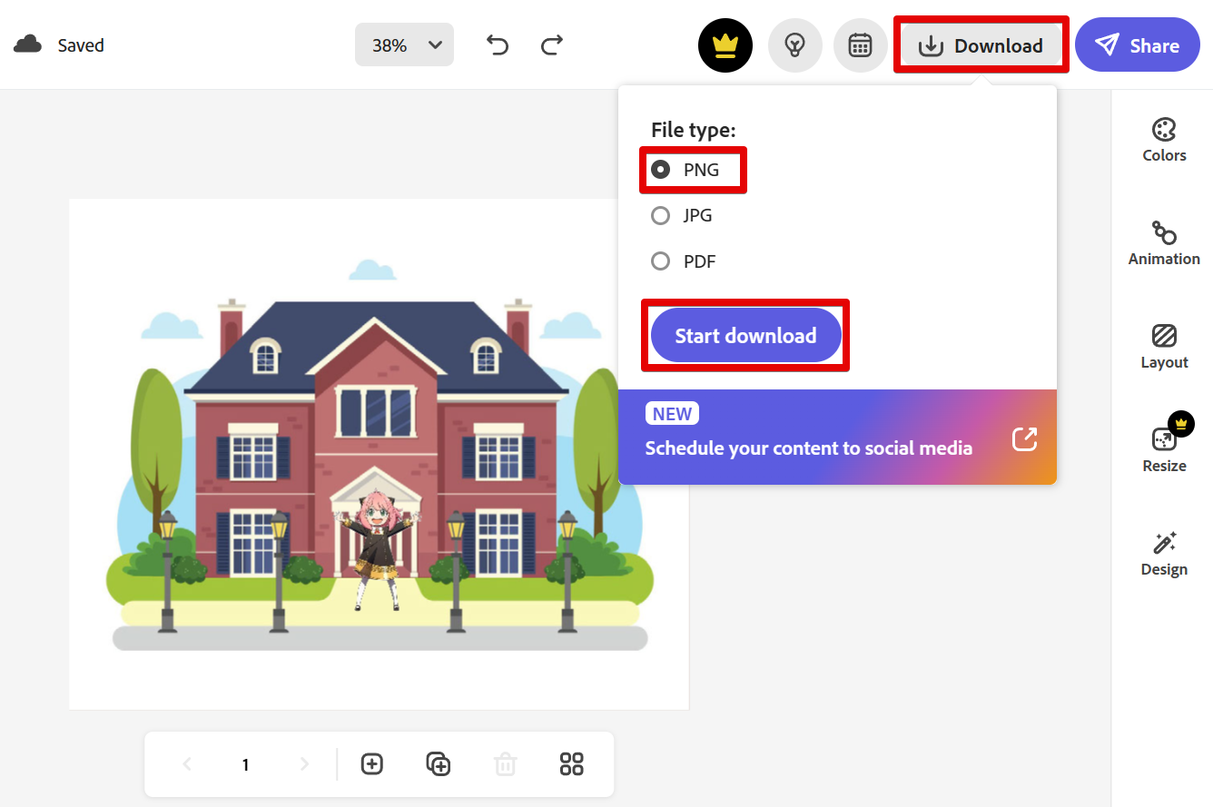1213x807 pixels.
Task: Redo the last action
Action: click(552, 44)
